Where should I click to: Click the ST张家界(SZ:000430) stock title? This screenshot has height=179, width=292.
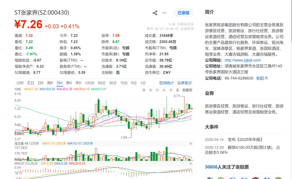[42, 12]
